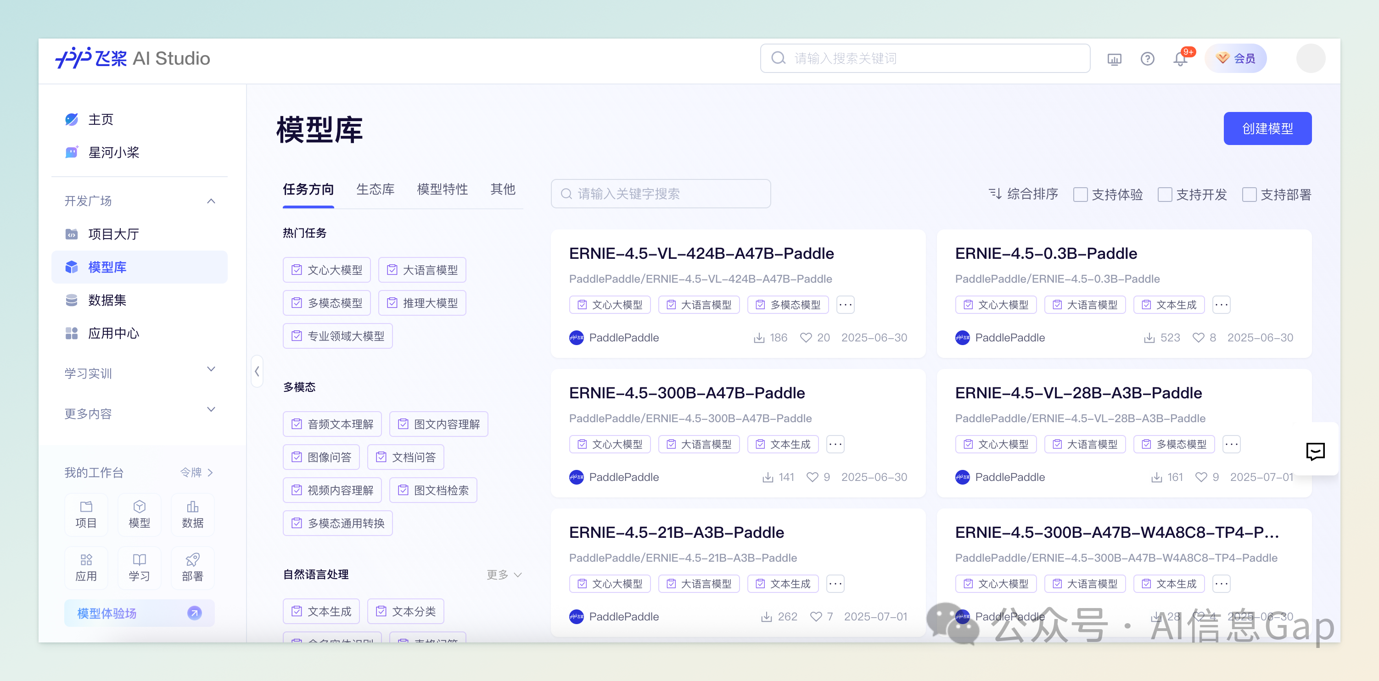1379x681 pixels.
Task: Open 部署 workbench shortcut
Action: [193, 568]
